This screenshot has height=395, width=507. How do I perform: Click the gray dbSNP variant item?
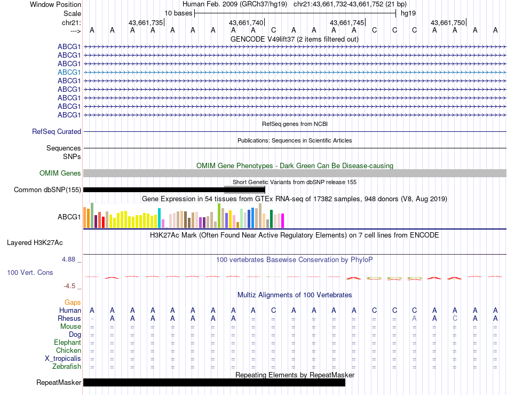(244, 189)
